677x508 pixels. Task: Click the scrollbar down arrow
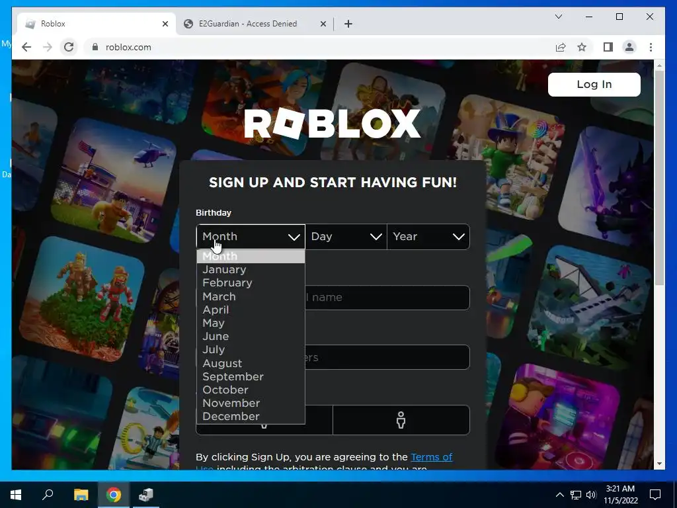(x=659, y=464)
